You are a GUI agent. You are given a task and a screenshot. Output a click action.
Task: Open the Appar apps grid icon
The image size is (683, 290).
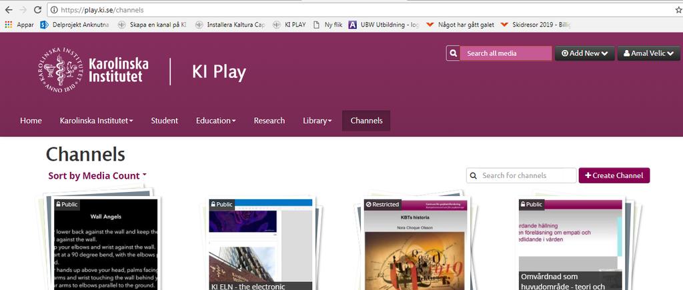click(8, 25)
